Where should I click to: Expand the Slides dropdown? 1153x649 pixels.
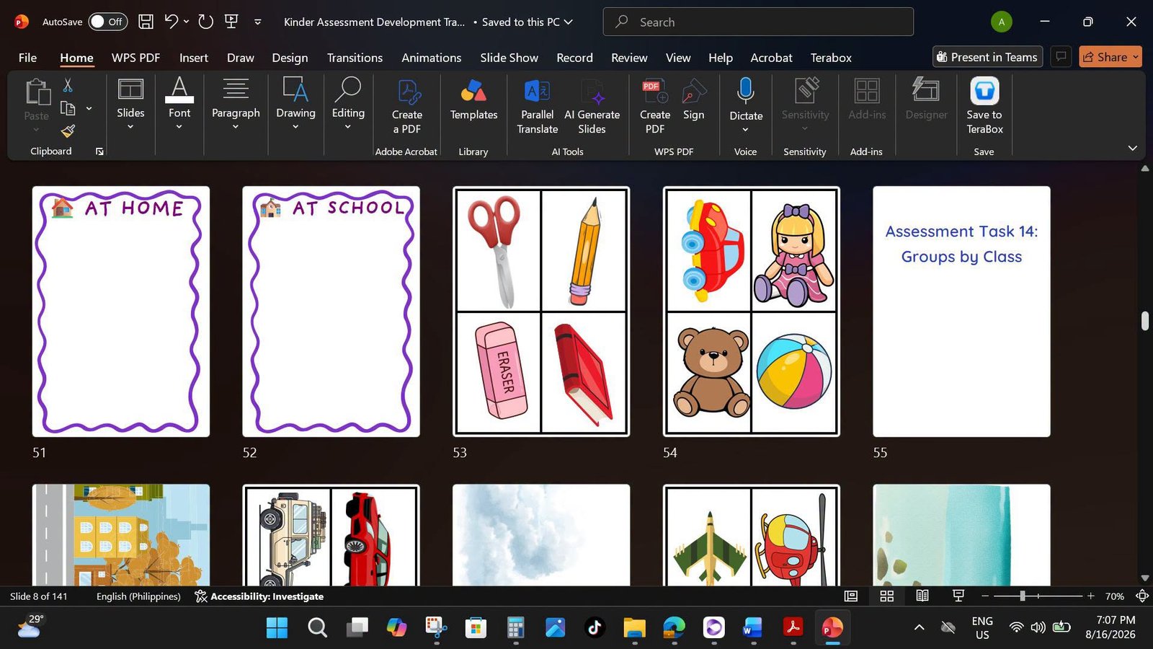point(130,127)
